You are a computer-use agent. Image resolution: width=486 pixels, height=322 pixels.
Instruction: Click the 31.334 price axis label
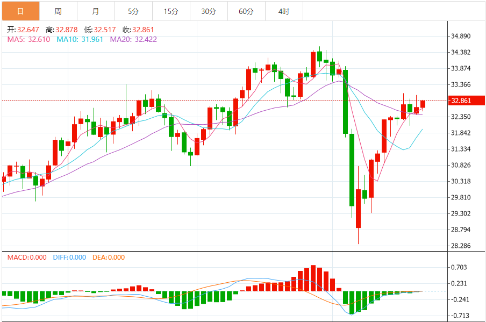(x=461, y=149)
